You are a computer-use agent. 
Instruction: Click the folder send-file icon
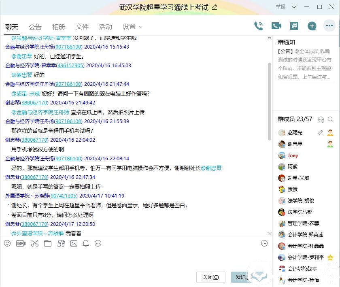(48, 243)
